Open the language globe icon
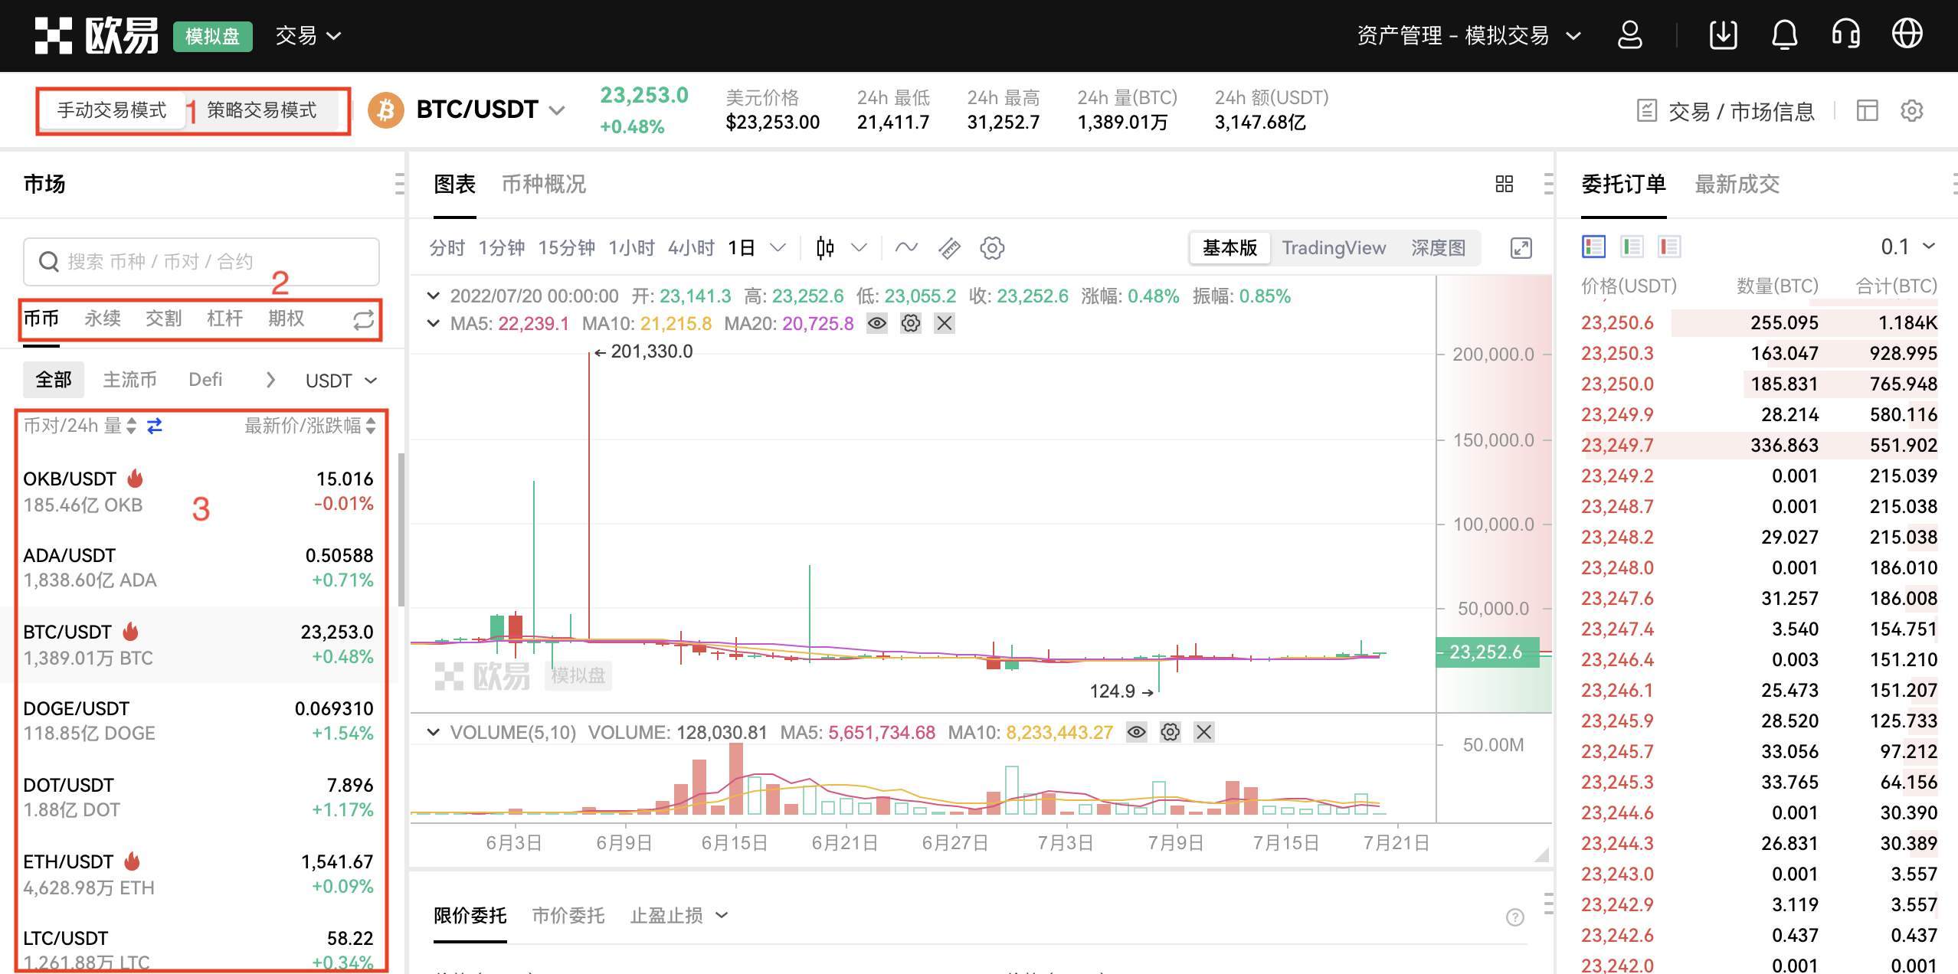Viewport: 1958px width, 974px height. pyautogui.click(x=1907, y=35)
